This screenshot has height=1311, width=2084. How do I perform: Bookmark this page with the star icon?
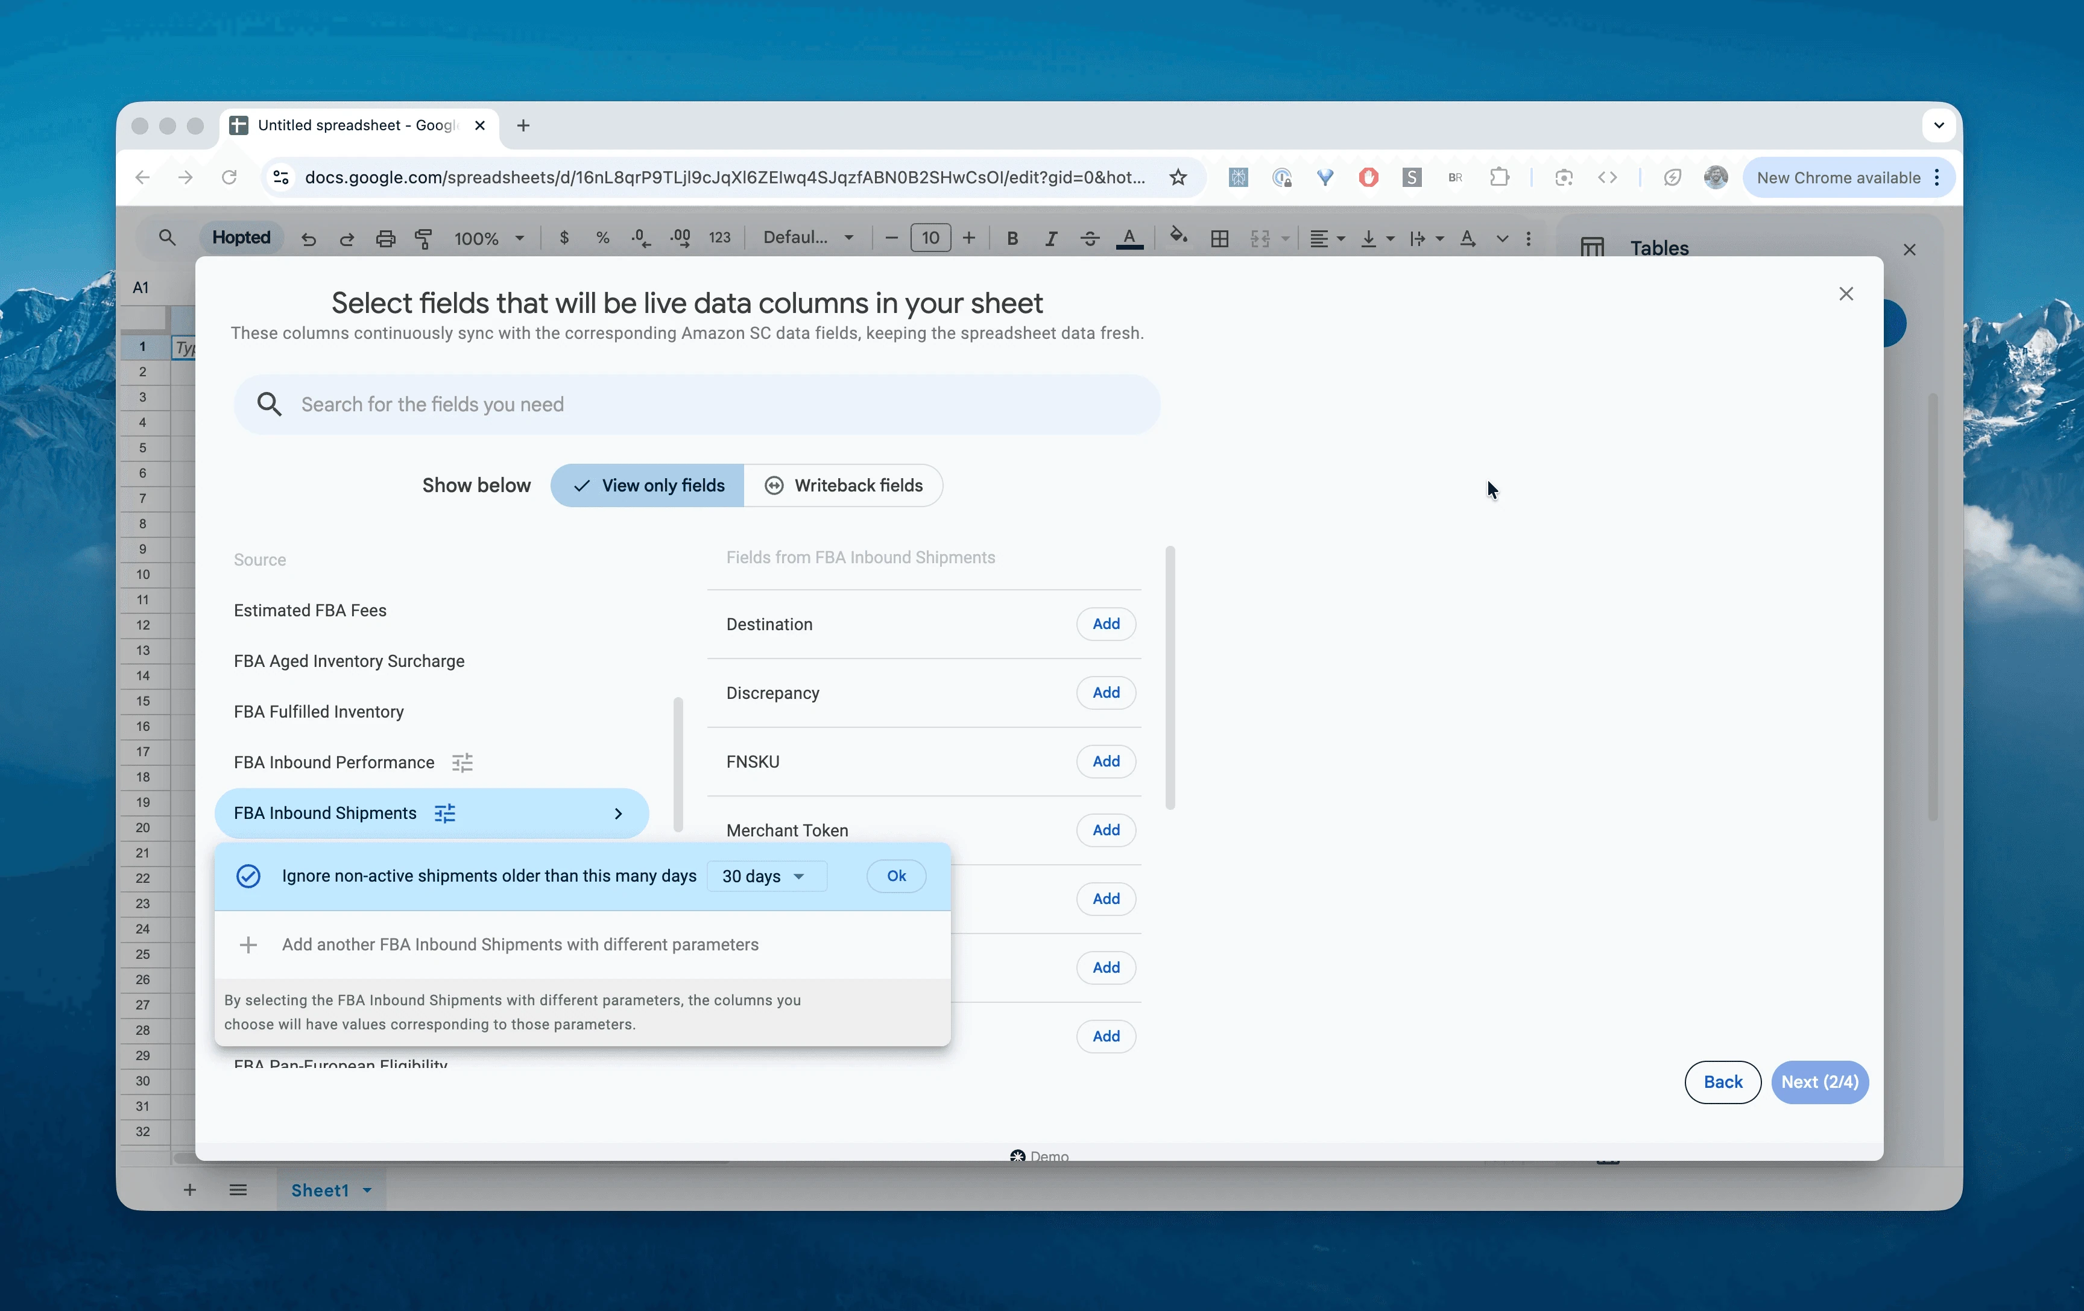click(x=1178, y=177)
